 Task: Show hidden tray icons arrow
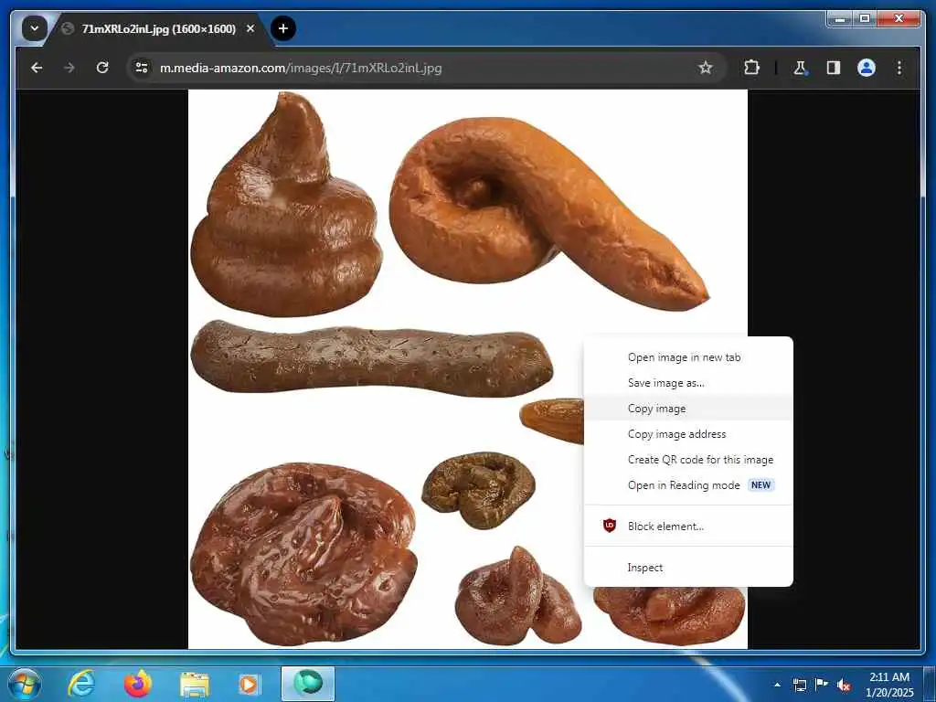coord(777,685)
